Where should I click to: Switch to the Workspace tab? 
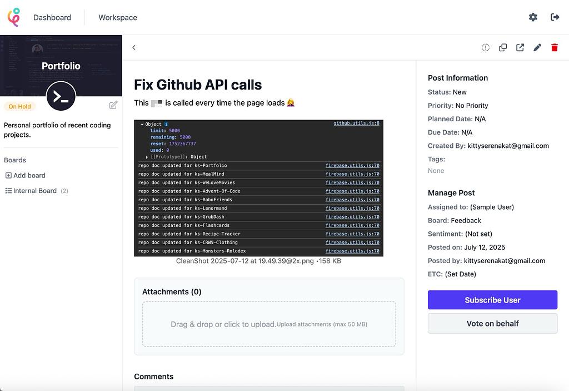[x=118, y=17]
